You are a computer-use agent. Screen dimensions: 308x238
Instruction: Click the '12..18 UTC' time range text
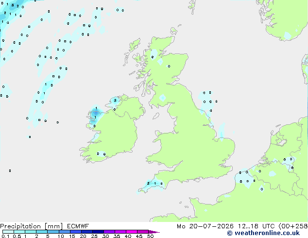(x=256, y=226)
